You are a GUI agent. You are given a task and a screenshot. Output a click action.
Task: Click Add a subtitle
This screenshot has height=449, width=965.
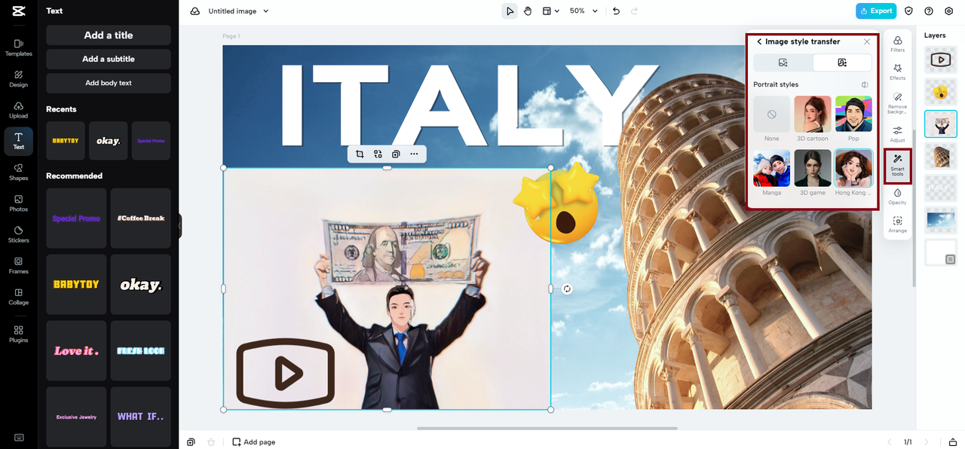[x=109, y=59]
